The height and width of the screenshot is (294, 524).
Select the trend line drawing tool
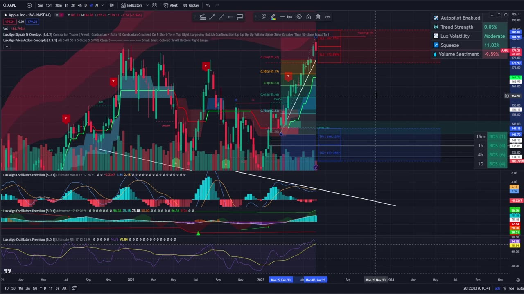pyautogui.click(x=212, y=17)
